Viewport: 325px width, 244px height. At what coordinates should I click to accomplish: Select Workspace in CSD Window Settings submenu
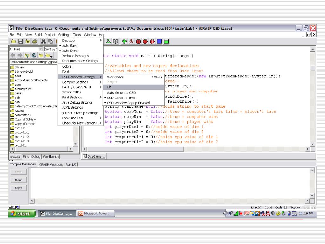point(134,77)
